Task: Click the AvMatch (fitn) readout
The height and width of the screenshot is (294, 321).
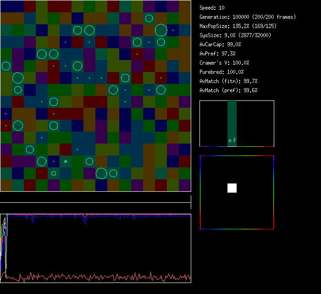Action: (228, 81)
